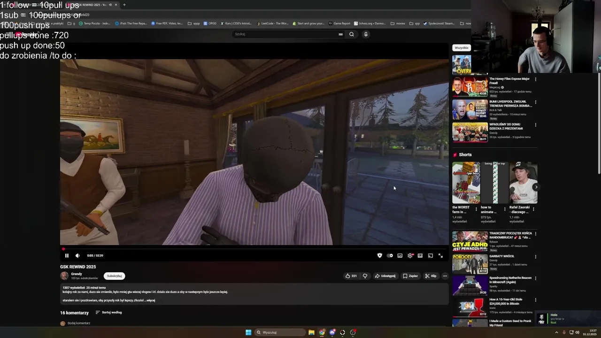Image resolution: width=601 pixels, height=338 pixels.
Task: Turn on subtitles in the player
Action: tap(400, 255)
